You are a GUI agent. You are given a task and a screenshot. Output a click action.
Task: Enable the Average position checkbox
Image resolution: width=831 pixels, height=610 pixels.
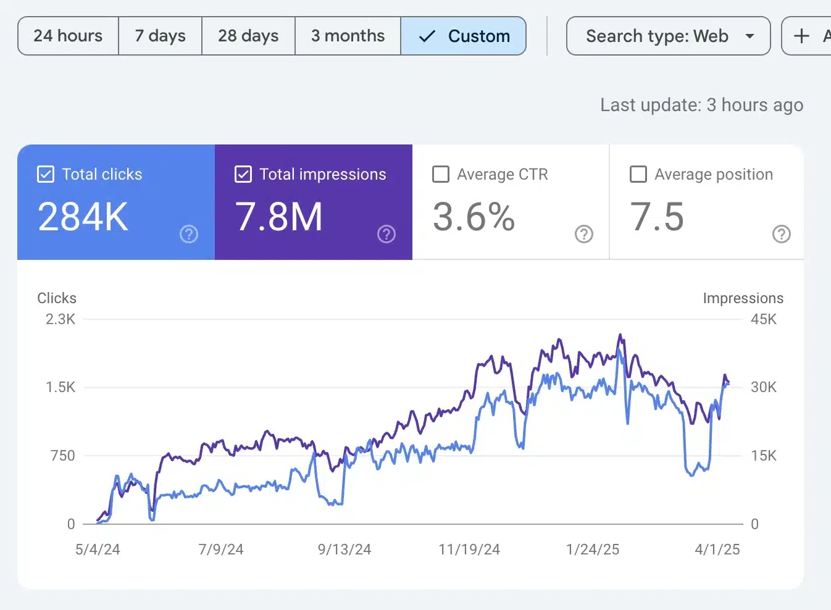click(638, 174)
